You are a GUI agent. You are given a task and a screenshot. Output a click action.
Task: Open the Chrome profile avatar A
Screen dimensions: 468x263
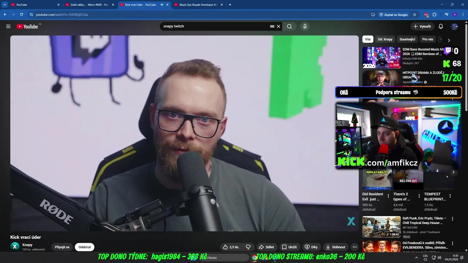[x=454, y=15]
